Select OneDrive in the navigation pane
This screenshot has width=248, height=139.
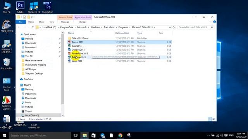[28, 79]
